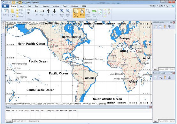Click the boat icon in title bar
Viewport: 177px width, 124px height.
(17, 2)
